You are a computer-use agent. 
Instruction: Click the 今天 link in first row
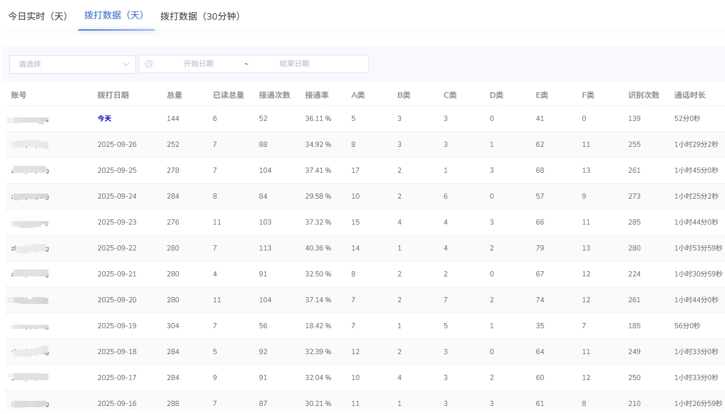point(104,119)
